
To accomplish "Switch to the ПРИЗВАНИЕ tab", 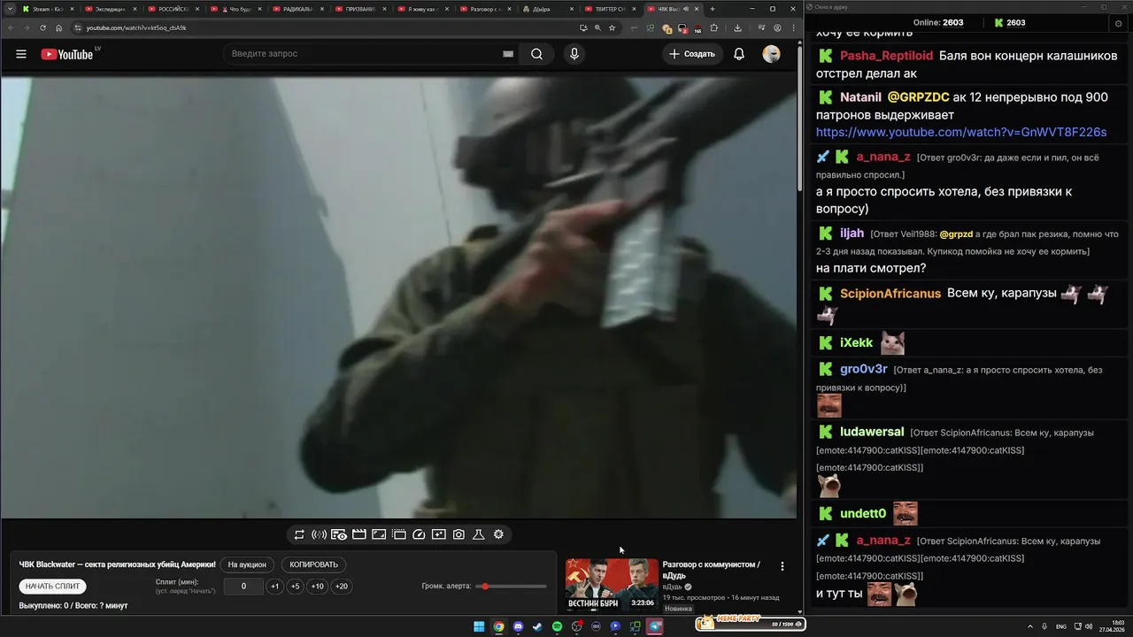I will [361, 9].
